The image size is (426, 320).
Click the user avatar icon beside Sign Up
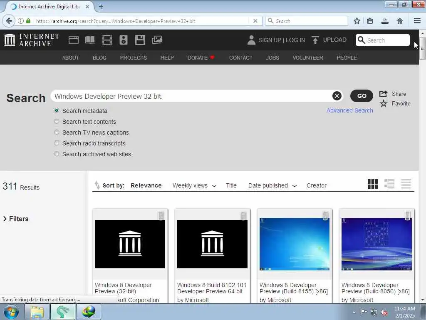tap(251, 40)
